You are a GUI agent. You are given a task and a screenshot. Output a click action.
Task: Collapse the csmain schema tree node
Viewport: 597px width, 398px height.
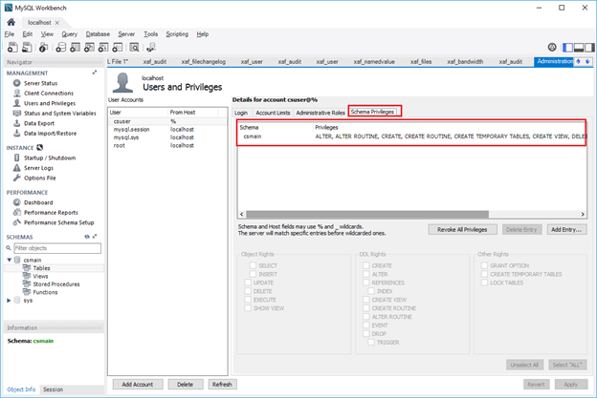pos(9,260)
